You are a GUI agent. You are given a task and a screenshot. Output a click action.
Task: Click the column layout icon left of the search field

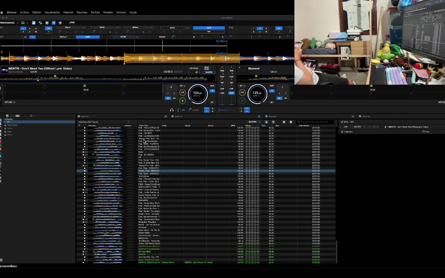[290, 122]
